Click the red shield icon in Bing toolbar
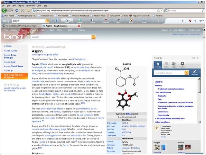 click(190, 21)
